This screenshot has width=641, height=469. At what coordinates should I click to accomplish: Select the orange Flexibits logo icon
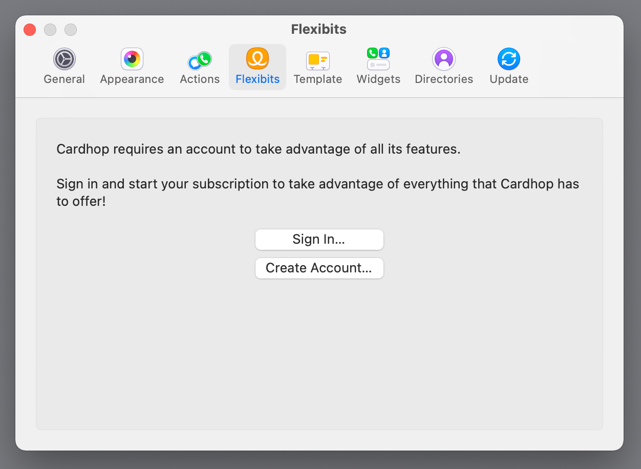click(258, 59)
